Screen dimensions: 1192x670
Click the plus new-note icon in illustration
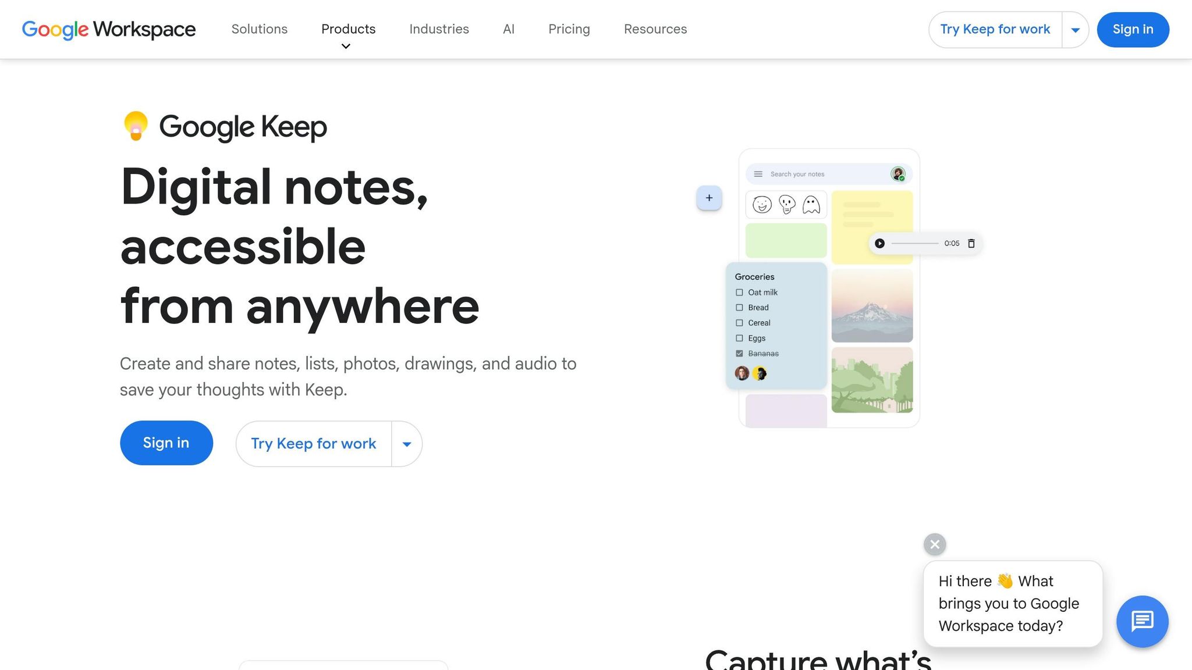coord(709,198)
